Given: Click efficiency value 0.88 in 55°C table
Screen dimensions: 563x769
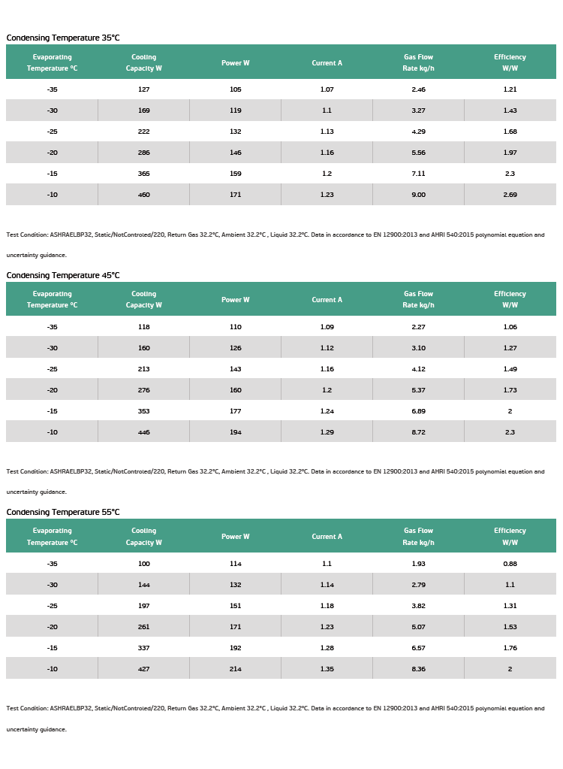Looking at the screenshot, I should click(x=510, y=564).
